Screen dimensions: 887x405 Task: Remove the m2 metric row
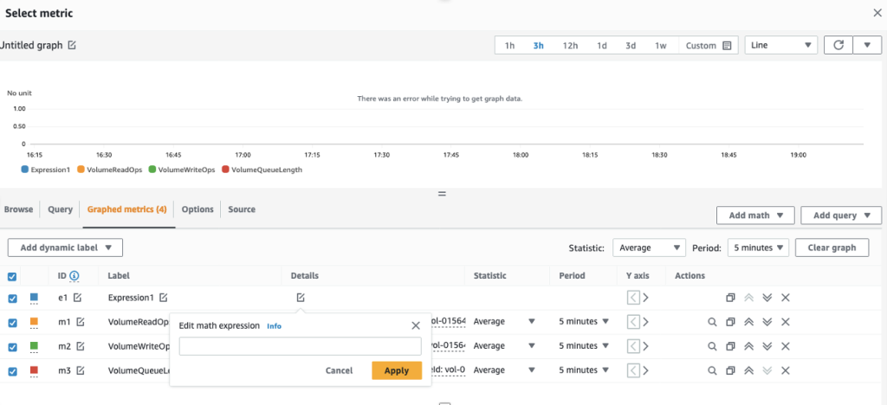(785, 346)
